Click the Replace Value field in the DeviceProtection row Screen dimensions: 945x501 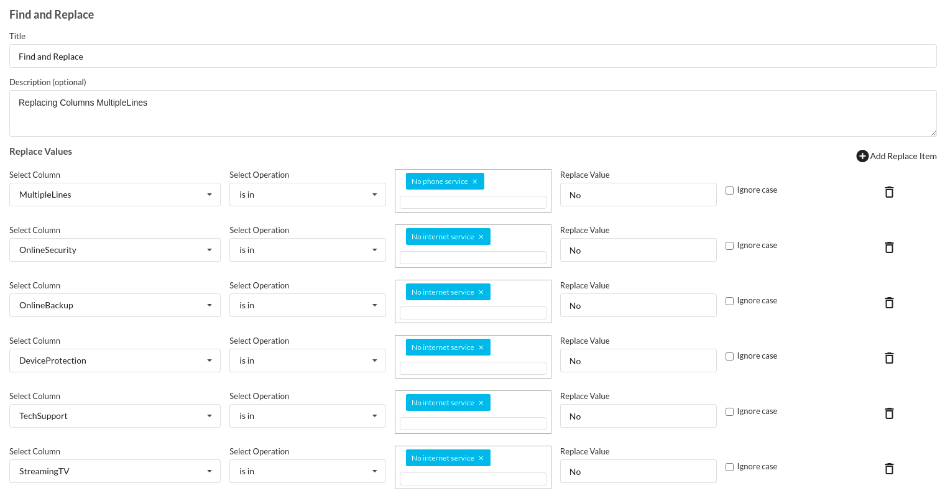click(638, 361)
